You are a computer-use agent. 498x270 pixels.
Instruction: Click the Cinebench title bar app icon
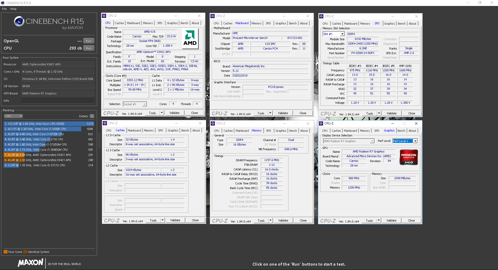pos(3,3)
